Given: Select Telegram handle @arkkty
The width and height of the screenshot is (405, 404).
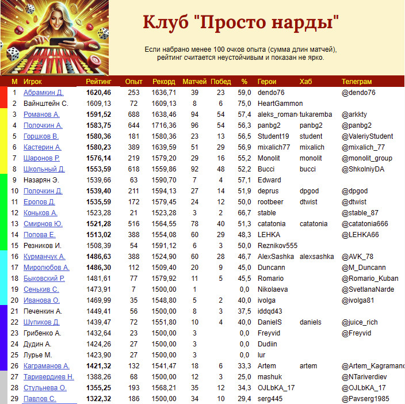Looking at the screenshot, I should (354, 115).
